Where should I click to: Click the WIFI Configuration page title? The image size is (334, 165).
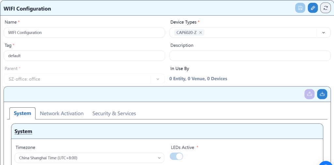pos(27,9)
